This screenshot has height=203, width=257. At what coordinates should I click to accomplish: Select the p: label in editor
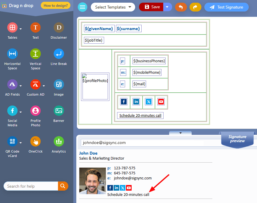coord(123,61)
